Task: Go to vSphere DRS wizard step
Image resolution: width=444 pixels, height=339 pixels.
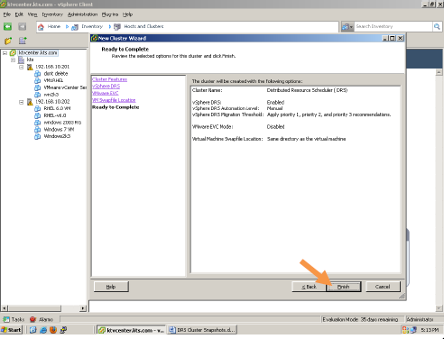Action: point(106,87)
